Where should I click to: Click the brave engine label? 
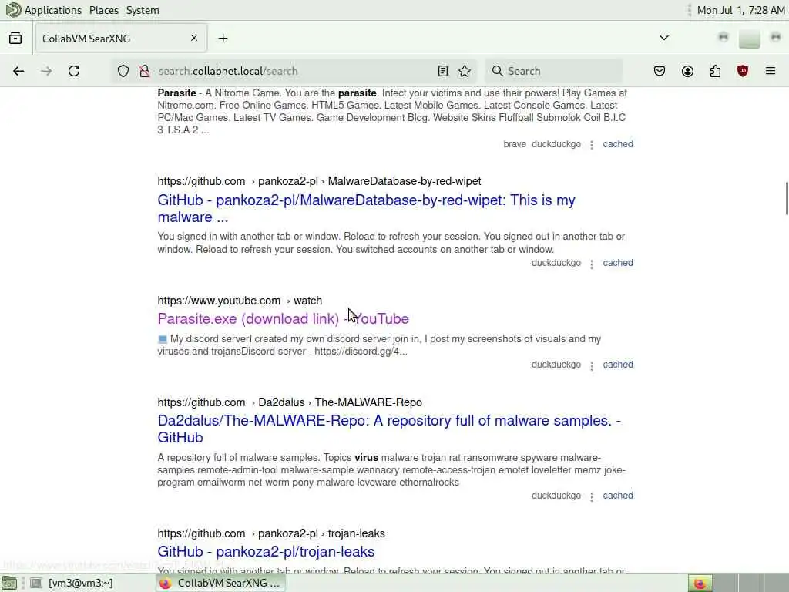coord(515,144)
